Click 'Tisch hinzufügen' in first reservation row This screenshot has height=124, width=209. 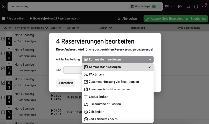25,41
